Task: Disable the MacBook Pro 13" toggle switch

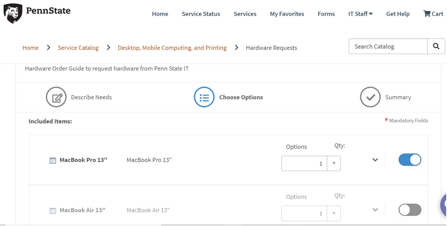Action: pos(410,160)
